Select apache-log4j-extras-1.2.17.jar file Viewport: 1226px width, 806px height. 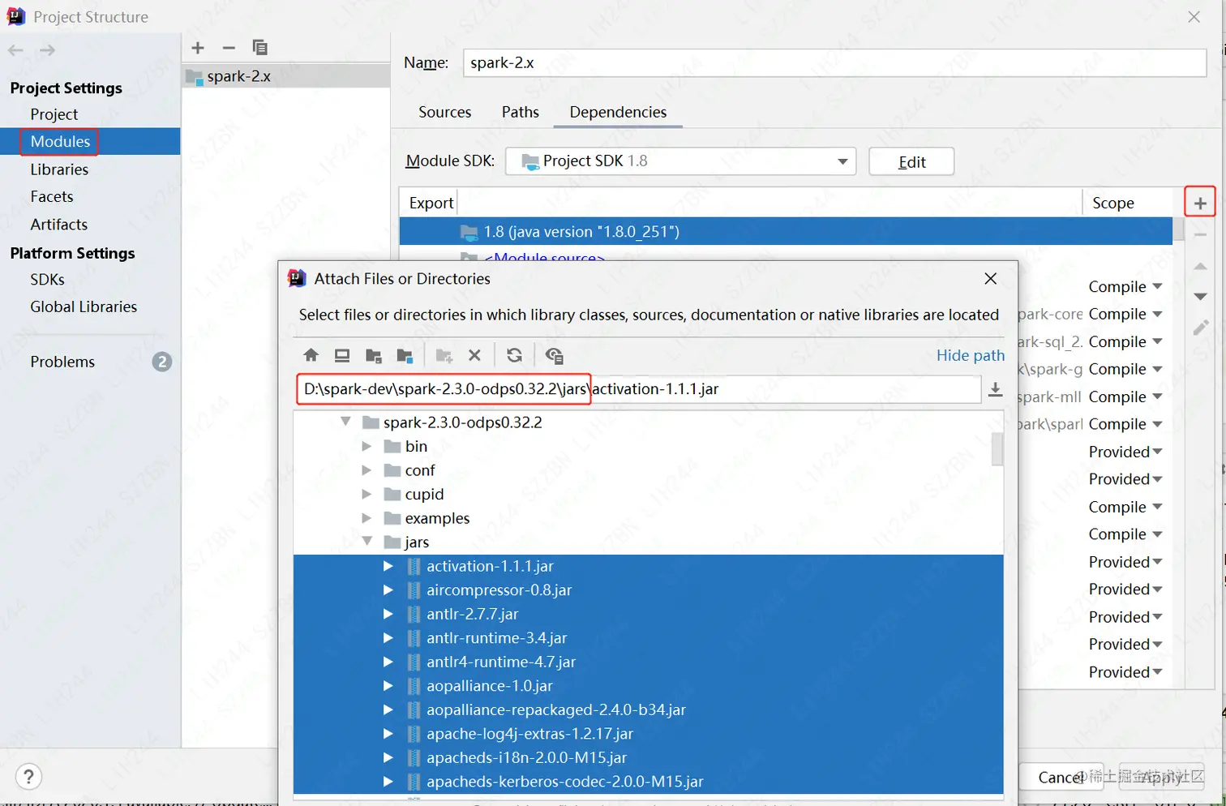click(x=529, y=733)
